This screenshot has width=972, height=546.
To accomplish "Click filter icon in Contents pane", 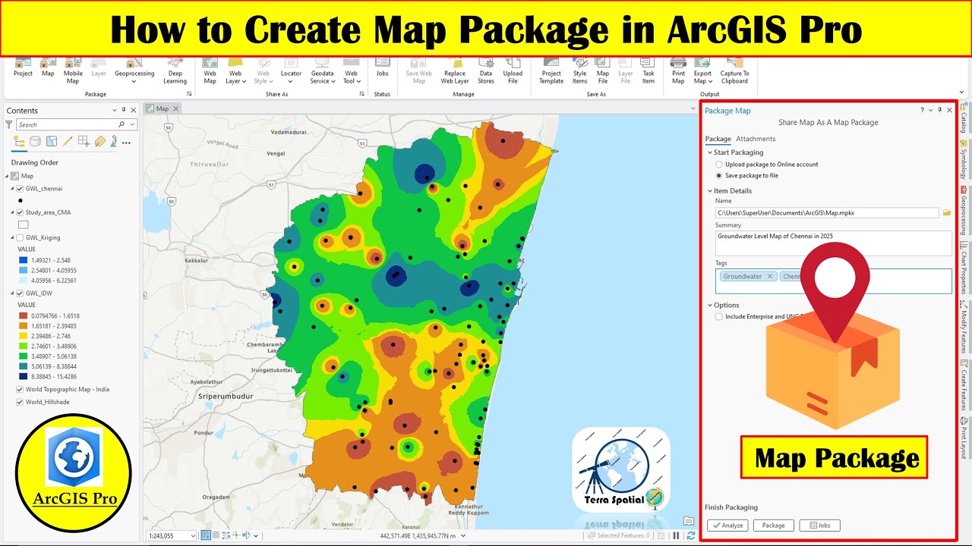I will [x=9, y=124].
